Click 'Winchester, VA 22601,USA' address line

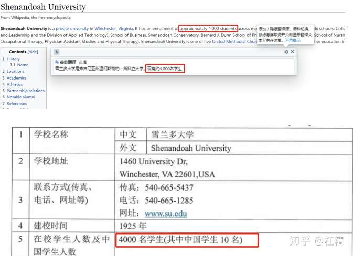[x=167, y=174]
